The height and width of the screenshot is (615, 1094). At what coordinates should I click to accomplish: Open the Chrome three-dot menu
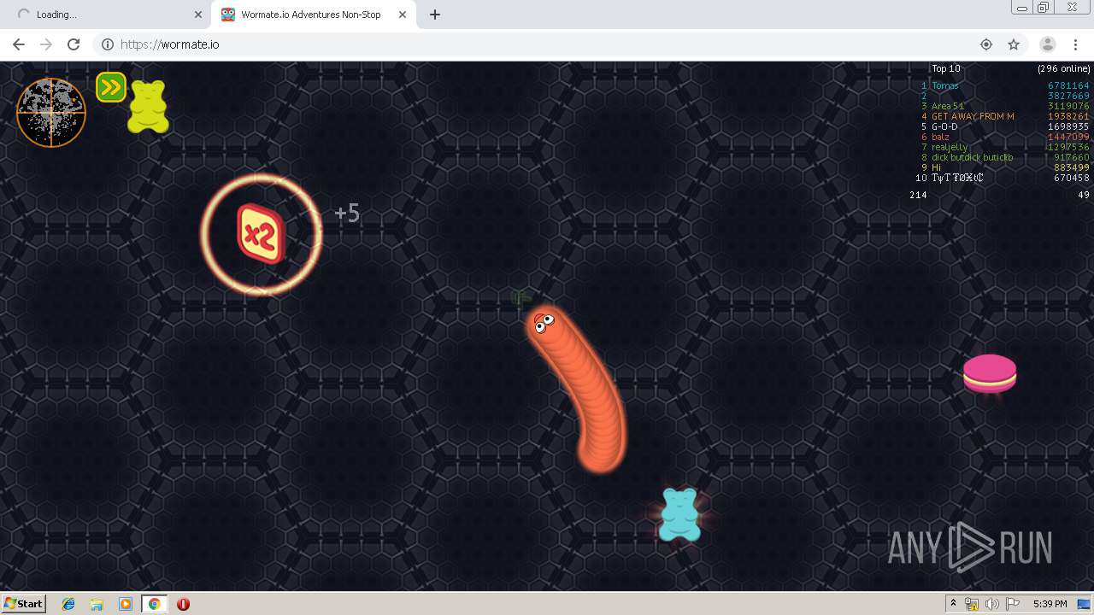coord(1075,44)
